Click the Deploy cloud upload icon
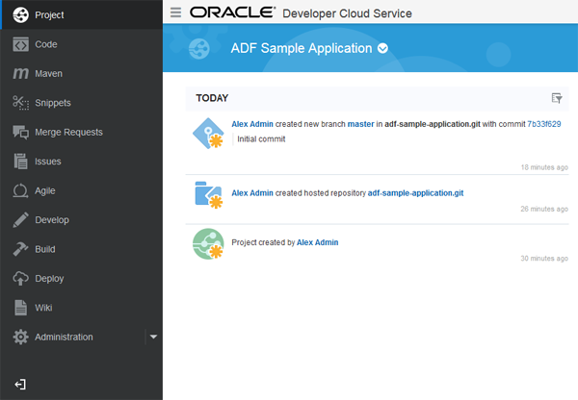 (20, 279)
